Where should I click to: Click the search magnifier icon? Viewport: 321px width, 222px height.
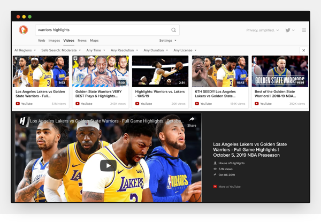click(173, 30)
